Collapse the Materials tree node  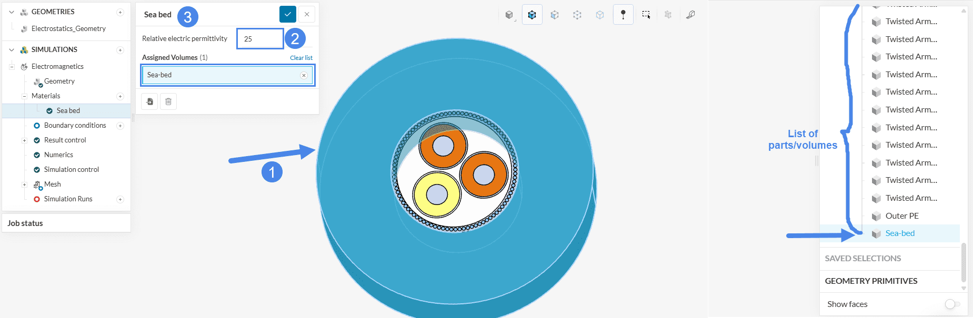(x=24, y=96)
